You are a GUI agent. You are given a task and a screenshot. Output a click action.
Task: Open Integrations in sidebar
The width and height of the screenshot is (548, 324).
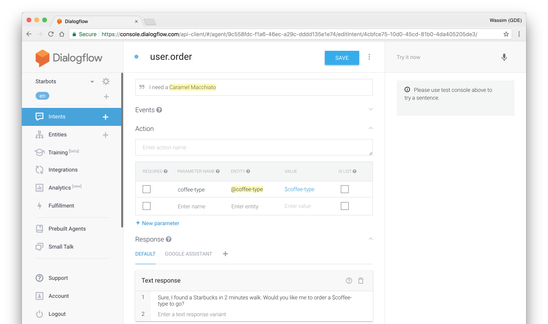[x=63, y=170]
